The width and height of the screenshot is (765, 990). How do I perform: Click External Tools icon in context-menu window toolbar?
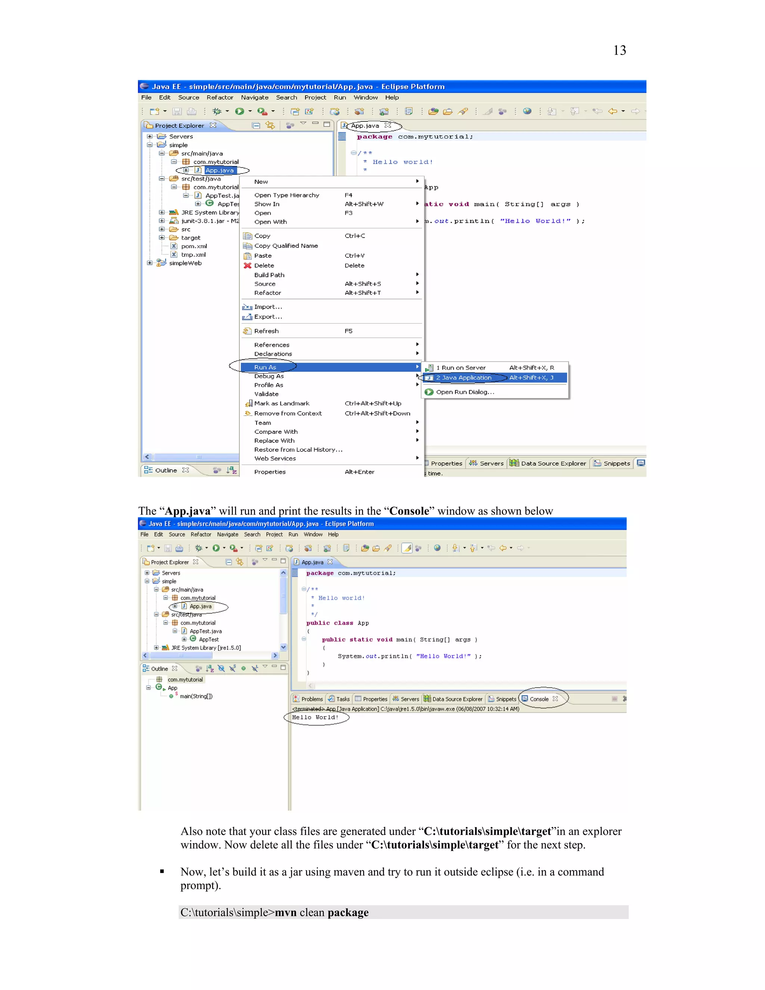coord(262,111)
